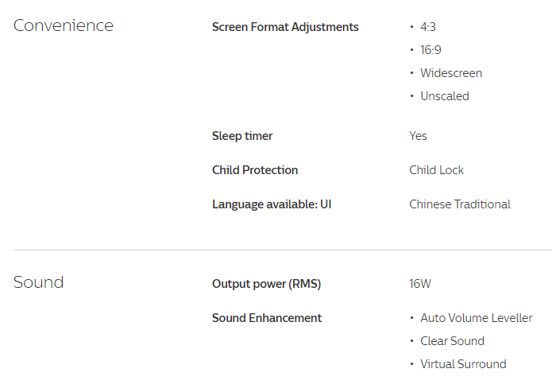This screenshot has height=392, width=552.
Task: Select the Child Protection label
Action: pyautogui.click(x=255, y=170)
